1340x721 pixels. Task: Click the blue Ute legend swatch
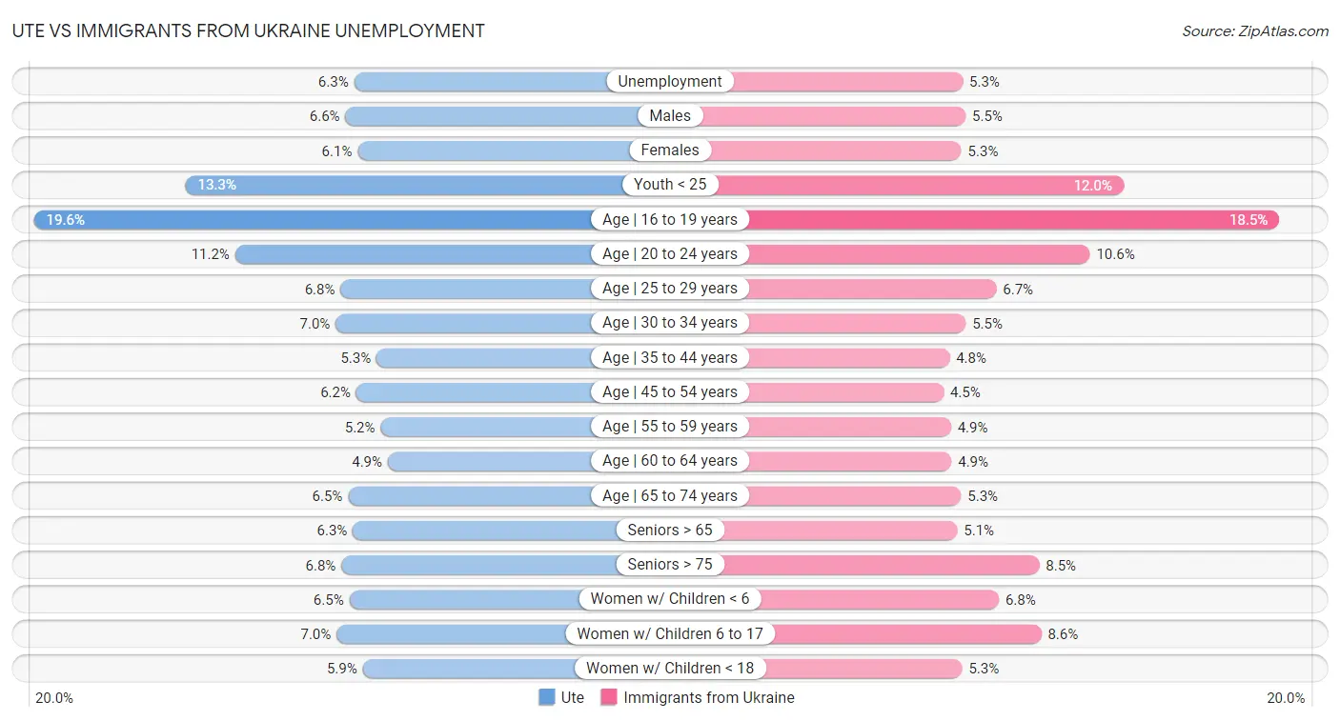click(x=547, y=697)
